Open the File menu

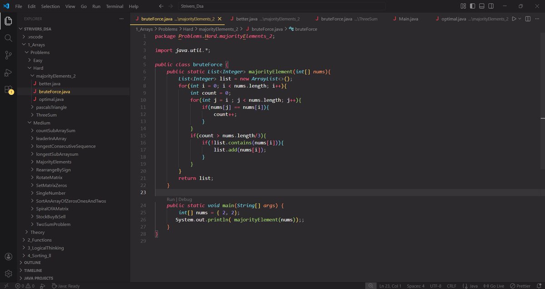[19, 6]
